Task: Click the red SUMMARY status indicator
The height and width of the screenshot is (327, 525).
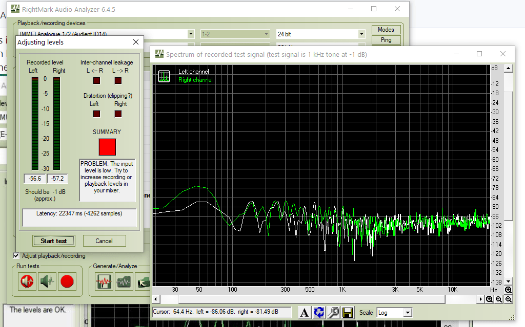Action: (107, 147)
